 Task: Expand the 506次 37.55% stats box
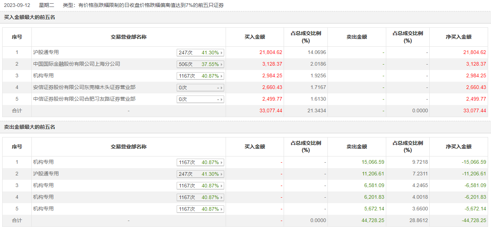(x=200, y=64)
